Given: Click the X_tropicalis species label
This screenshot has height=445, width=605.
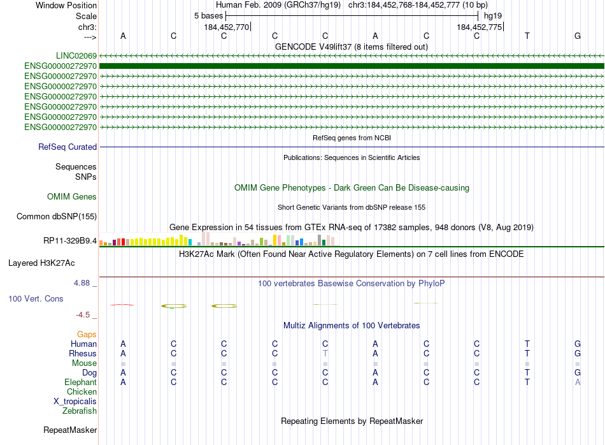Looking at the screenshot, I should pyautogui.click(x=75, y=402).
